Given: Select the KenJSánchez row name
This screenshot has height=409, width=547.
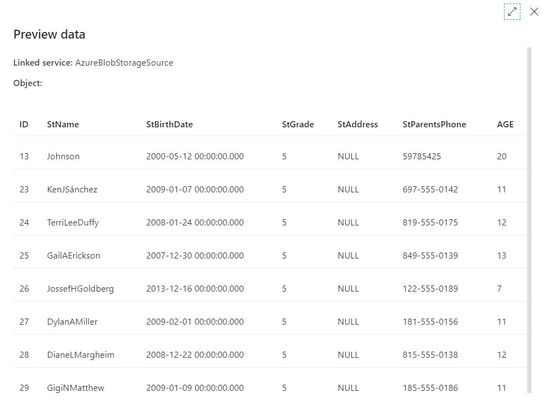Looking at the screenshot, I should point(72,189).
